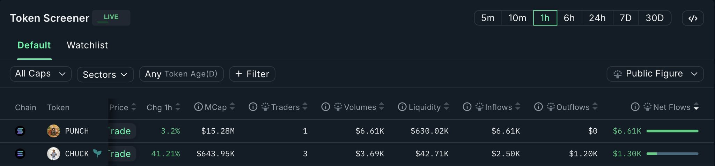715x166 pixels.
Task: Click the Solana chain icon for PUNCH
Action: pyautogui.click(x=20, y=131)
